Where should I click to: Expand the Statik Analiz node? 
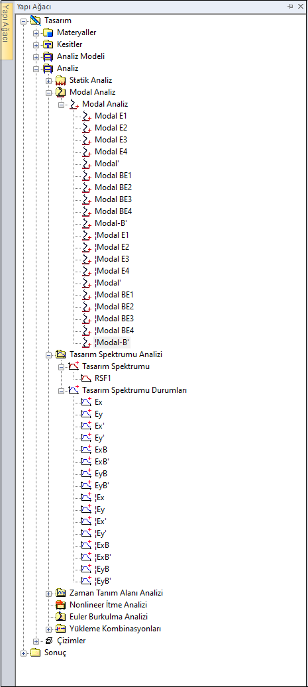coord(48,81)
